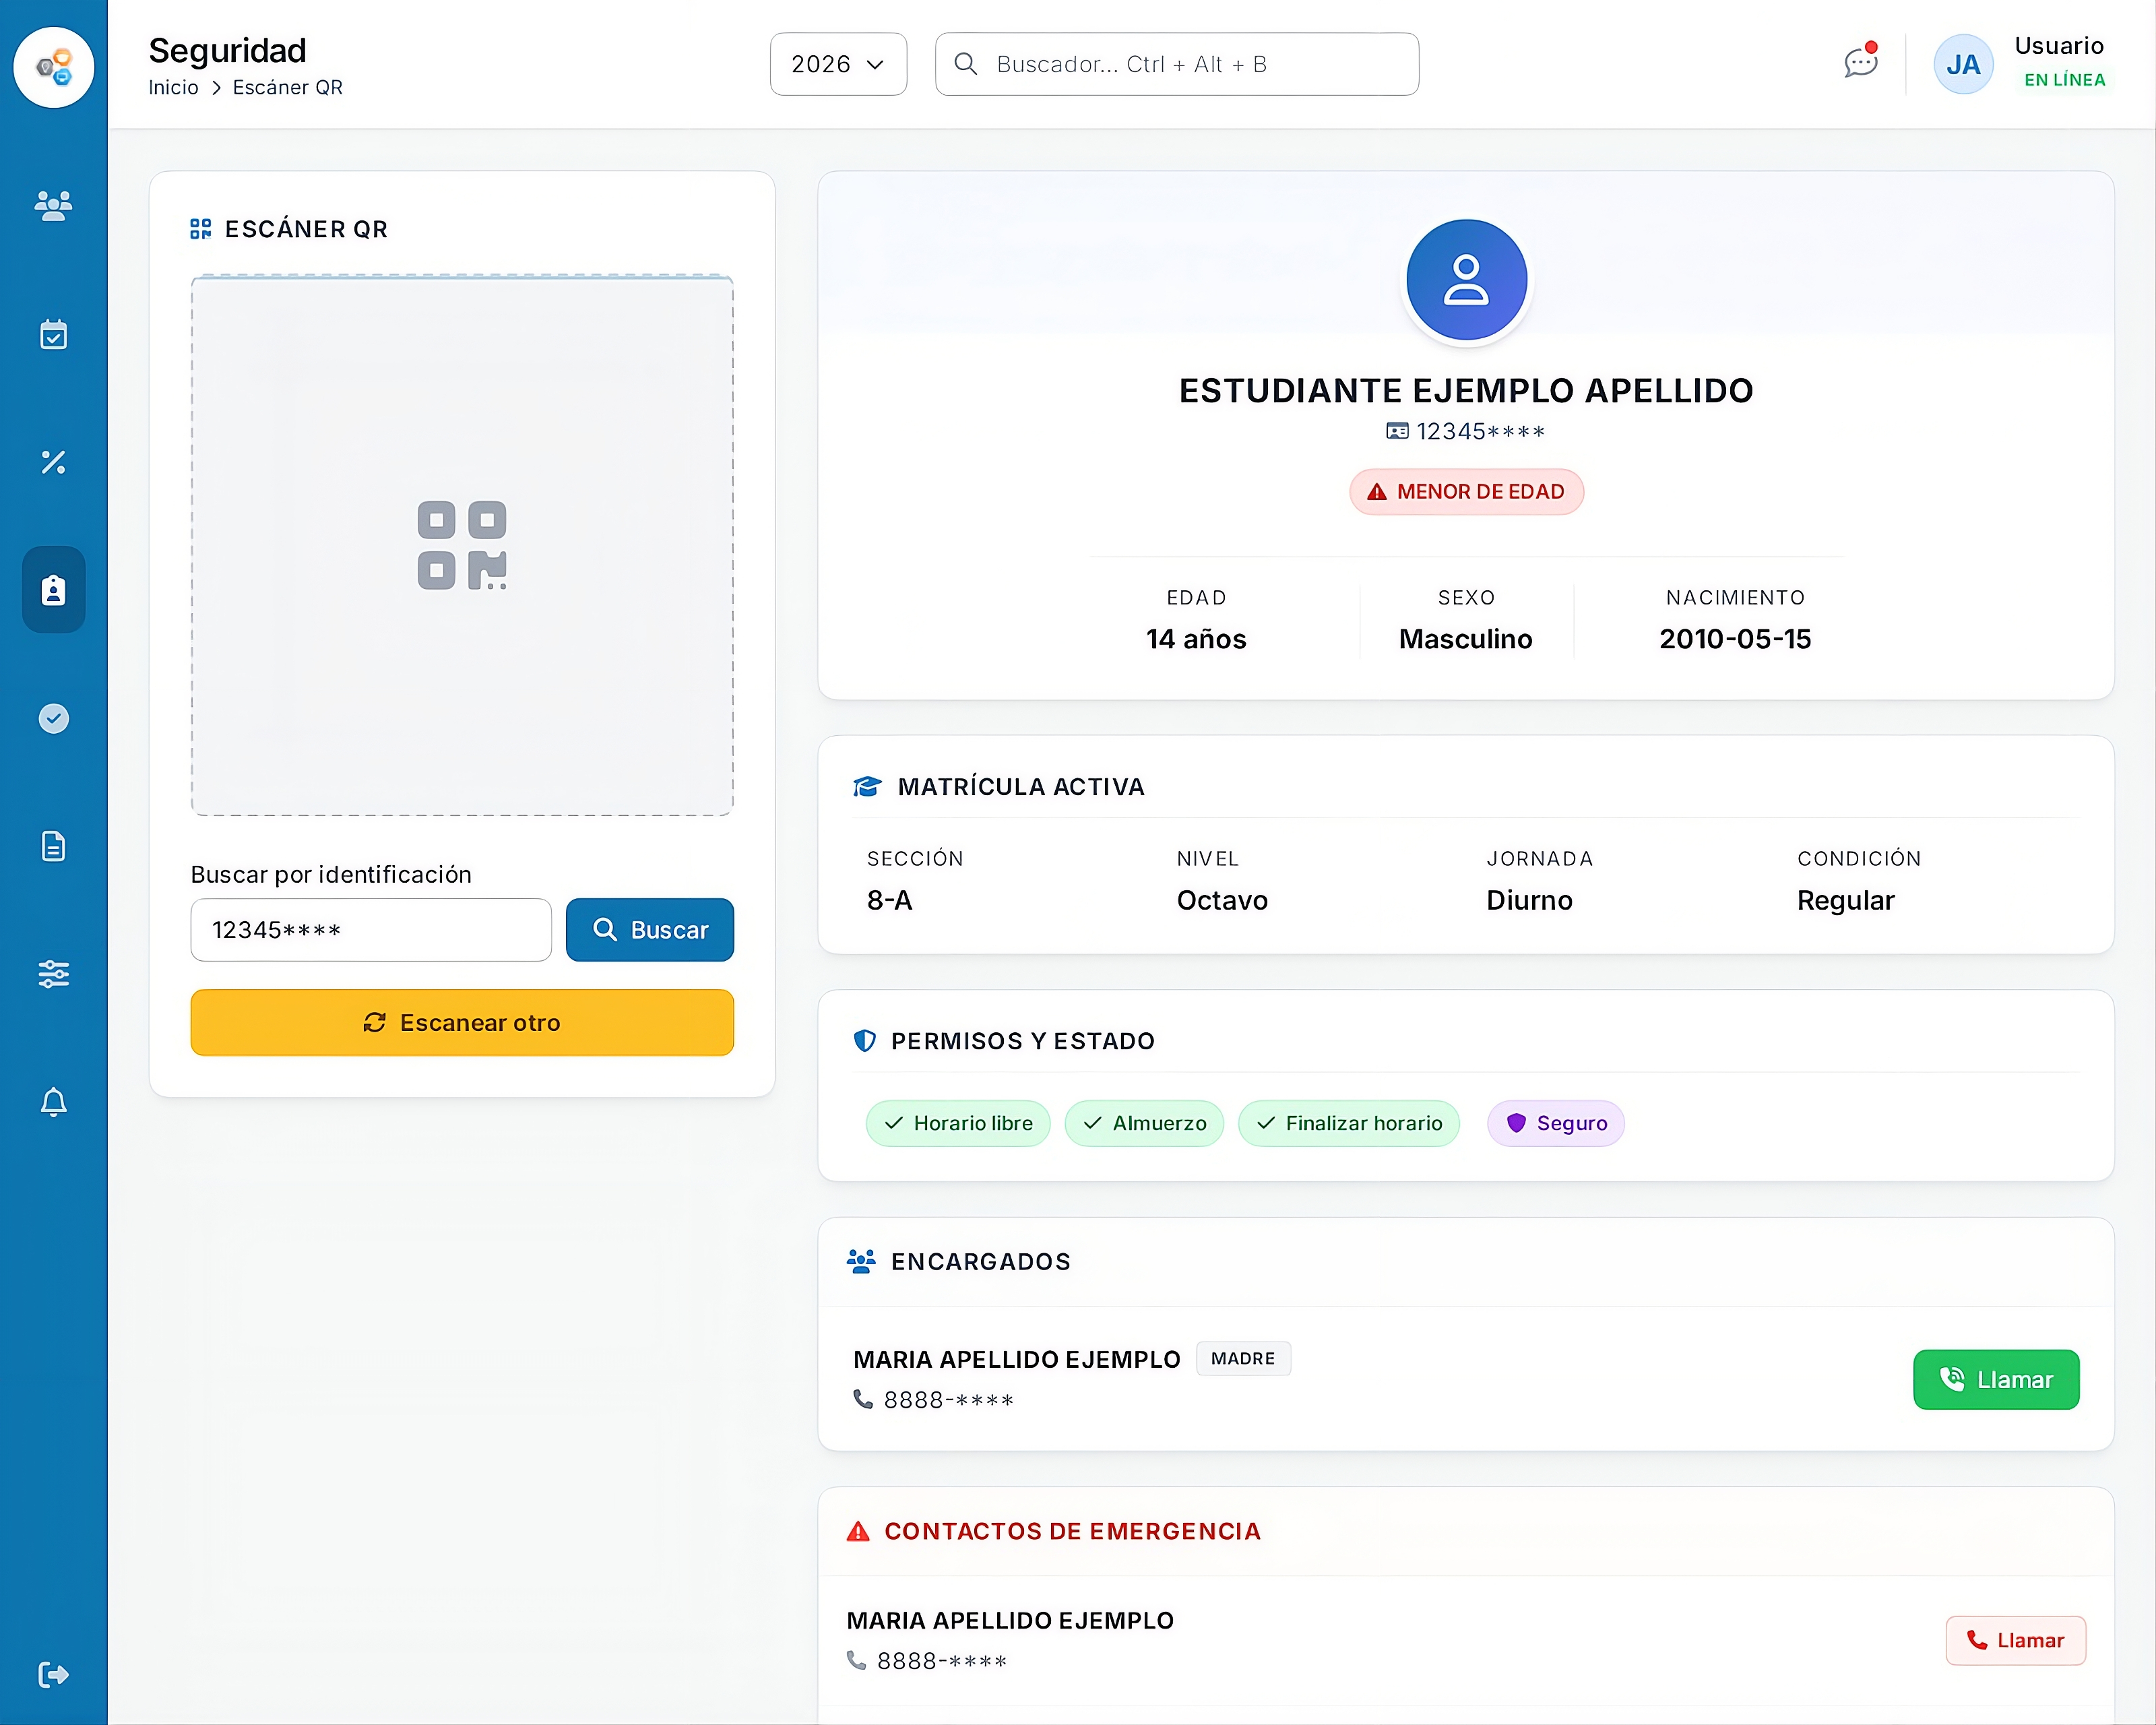
Task: Click the phone icon in emergency contact row
Action: [x=857, y=1660]
